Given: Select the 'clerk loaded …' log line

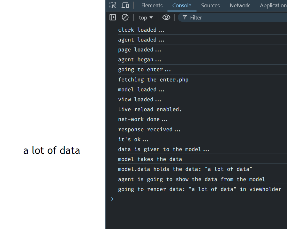Looking at the screenshot, I should 141,30.
